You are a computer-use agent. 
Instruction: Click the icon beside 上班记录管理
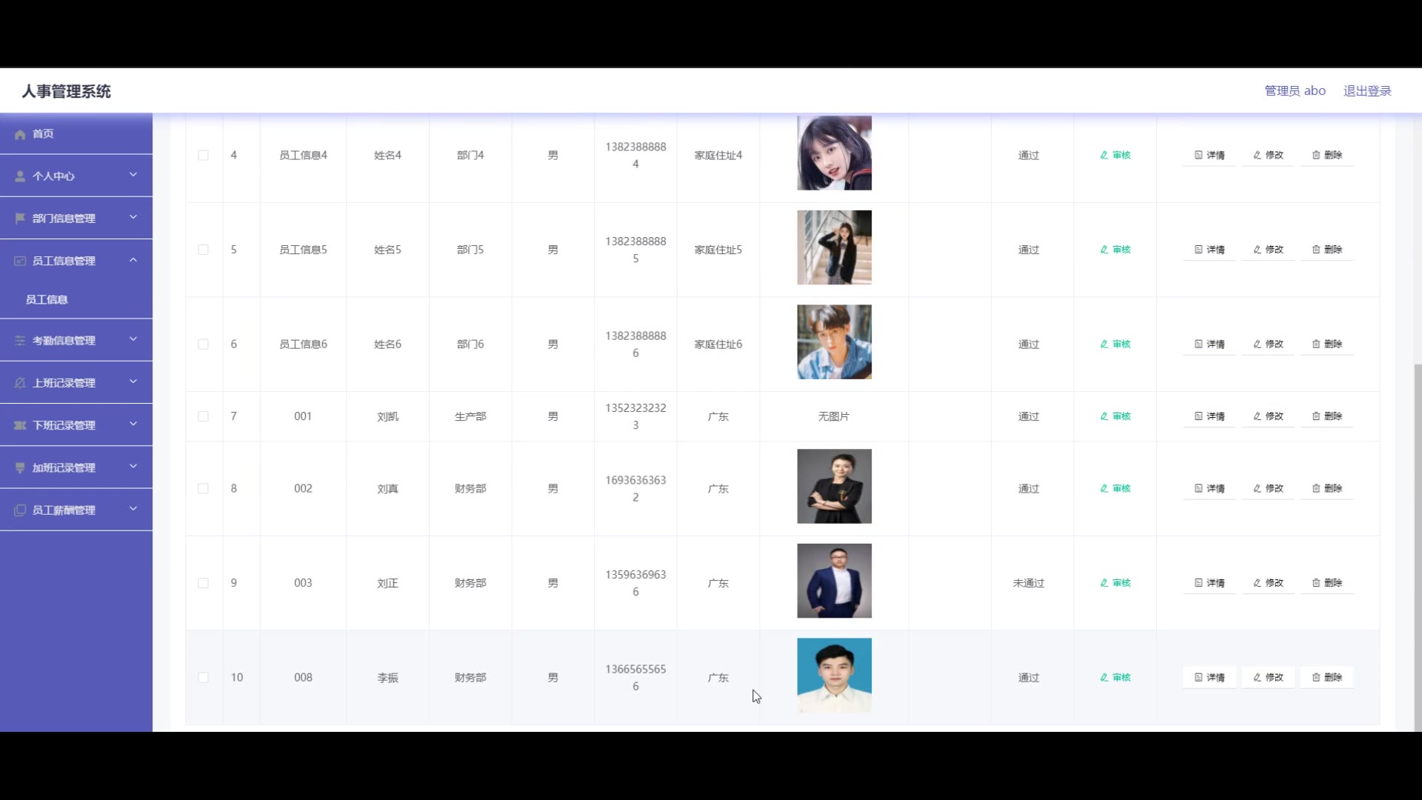tap(20, 383)
